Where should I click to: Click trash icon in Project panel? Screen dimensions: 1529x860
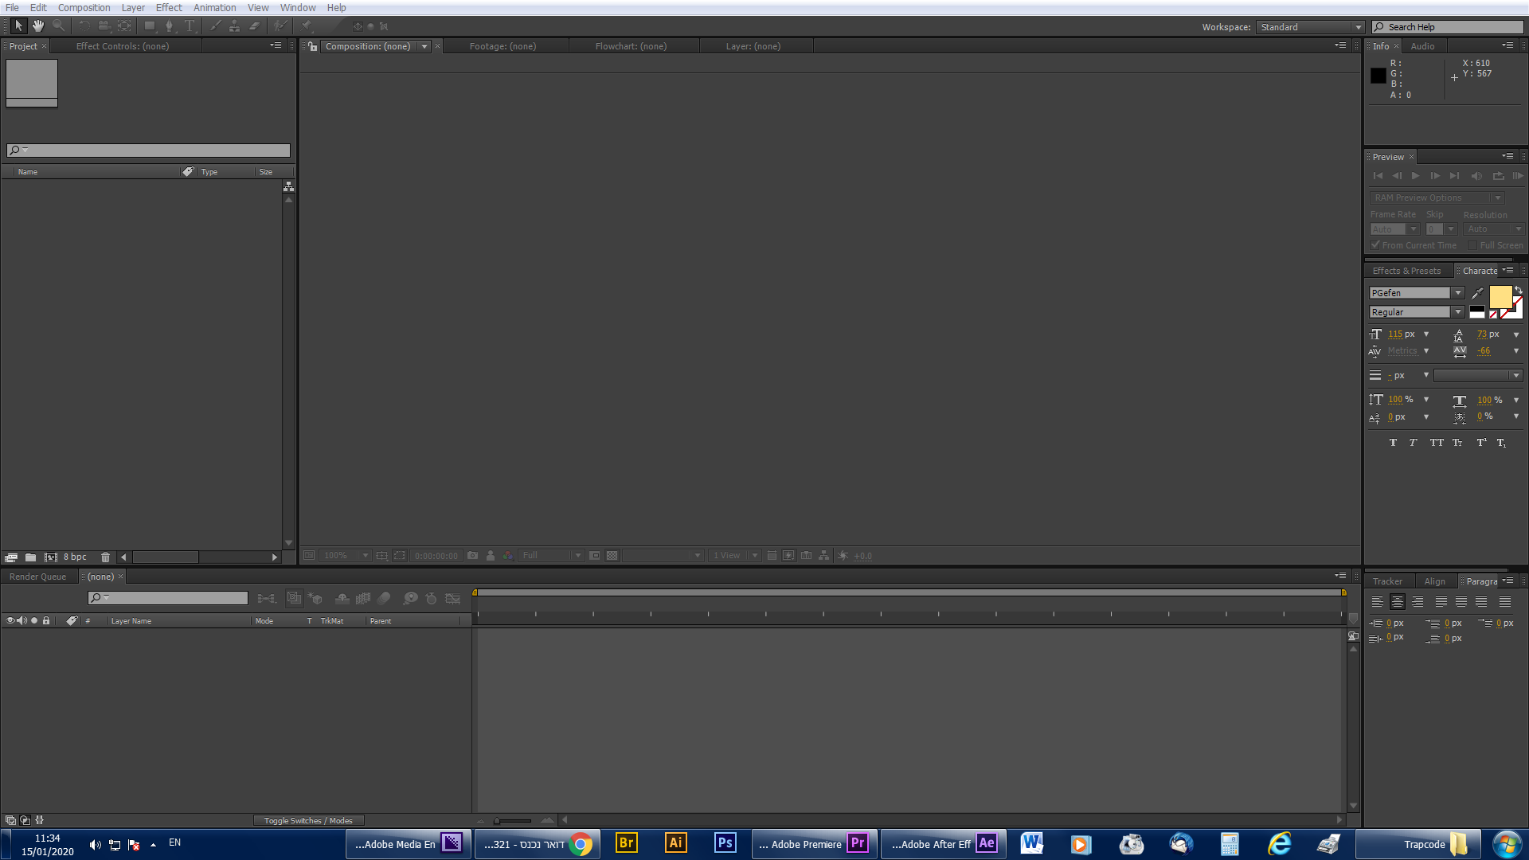tap(105, 557)
